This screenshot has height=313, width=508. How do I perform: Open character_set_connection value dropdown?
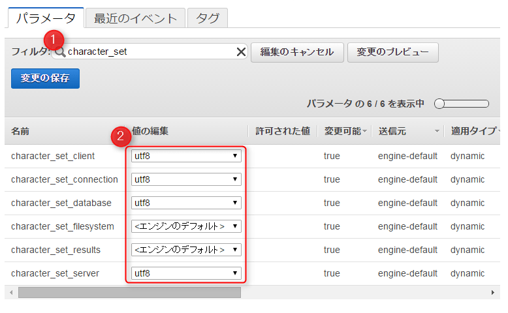click(186, 179)
